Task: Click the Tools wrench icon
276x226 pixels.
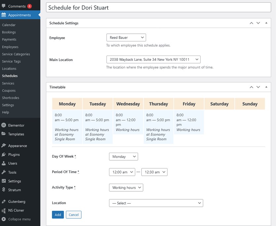Action: point(4,172)
